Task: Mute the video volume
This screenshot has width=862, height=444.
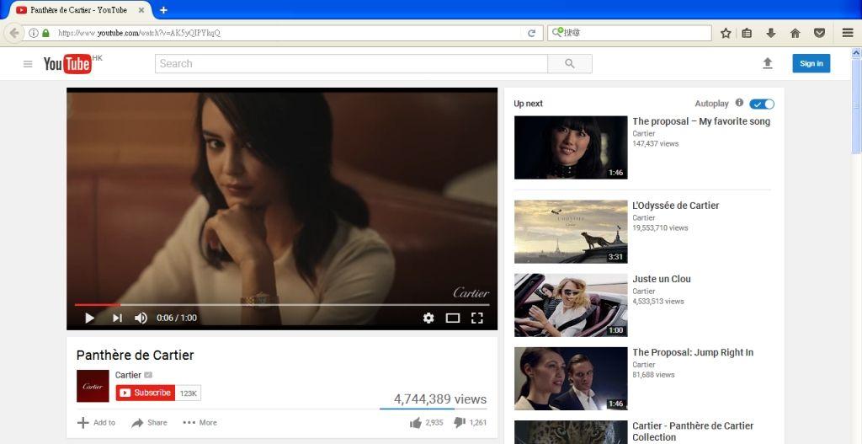Action: point(141,318)
